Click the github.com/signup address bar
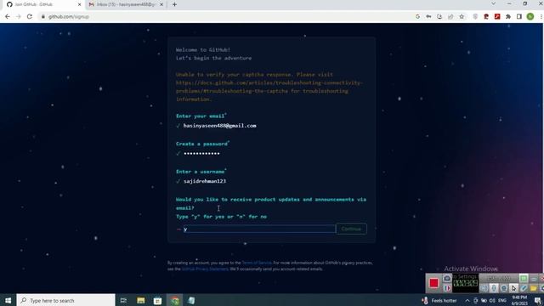The height and width of the screenshot is (306, 544). click(69, 16)
